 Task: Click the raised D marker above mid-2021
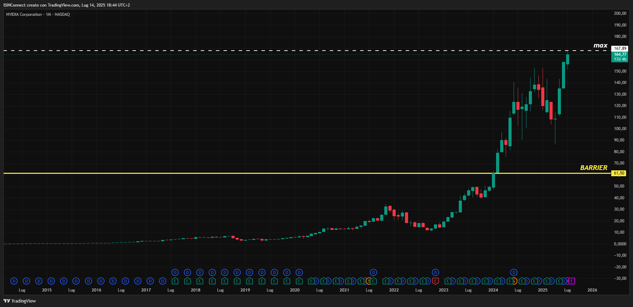(x=373, y=273)
